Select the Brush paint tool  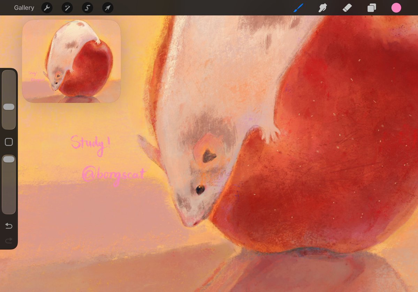coord(298,8)
